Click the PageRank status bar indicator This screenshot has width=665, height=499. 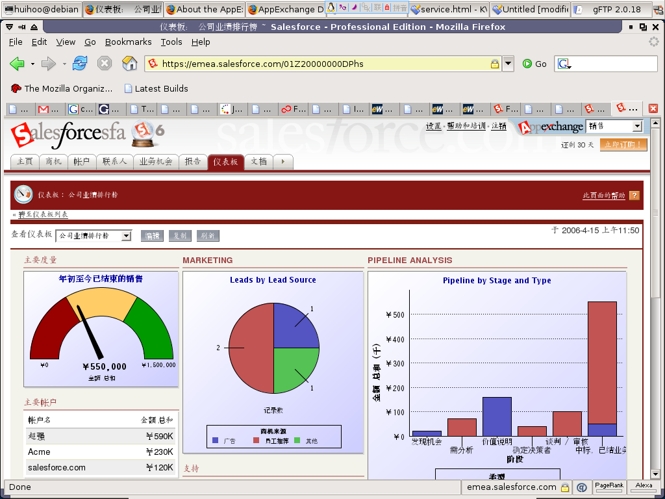tap(609, 487)
